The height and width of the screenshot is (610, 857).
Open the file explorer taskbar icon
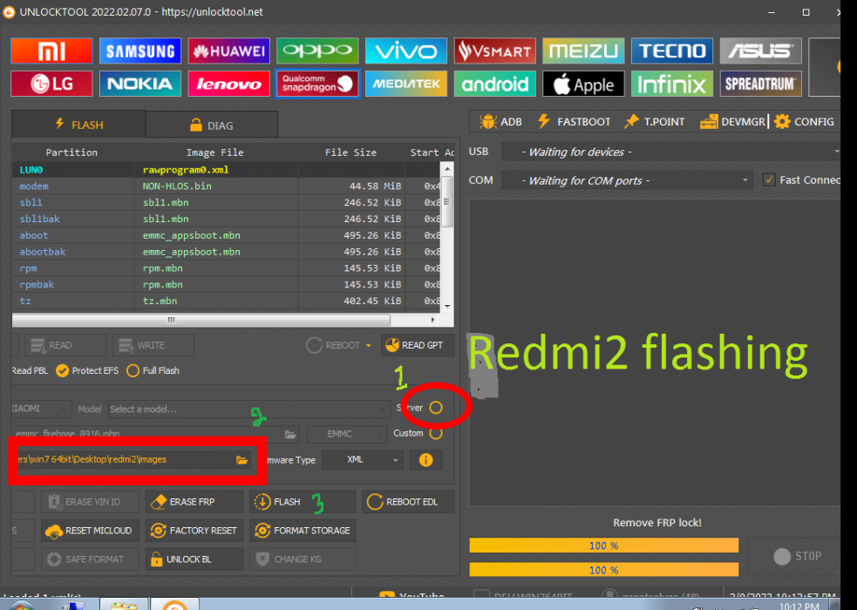[123, 604]
